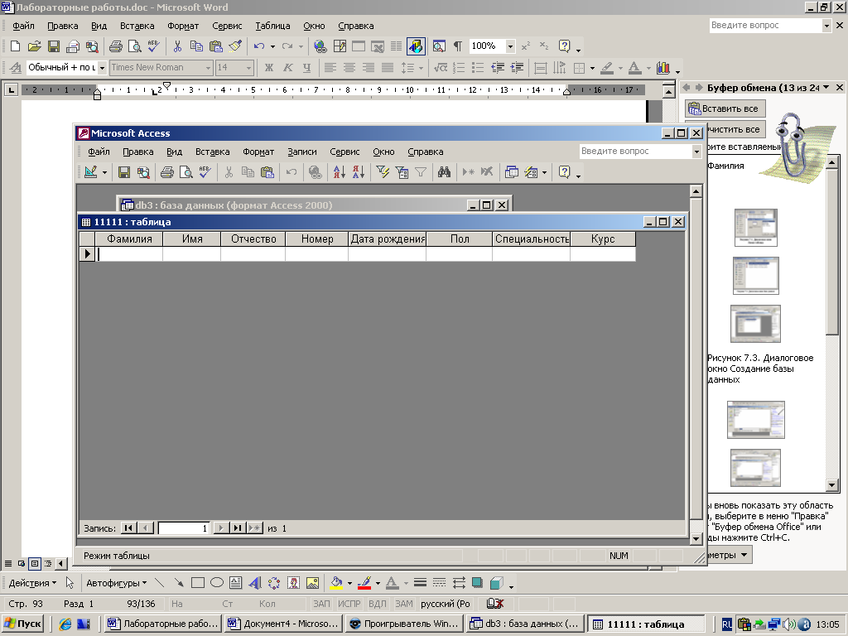This screenshot has width=848, height=636.
Task: Open the Times New Roman font dropdown
Action: click(x=208, y=68)
